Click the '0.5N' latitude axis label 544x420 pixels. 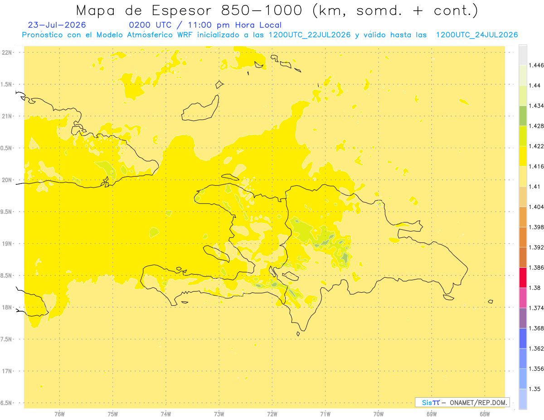[7, 148]
